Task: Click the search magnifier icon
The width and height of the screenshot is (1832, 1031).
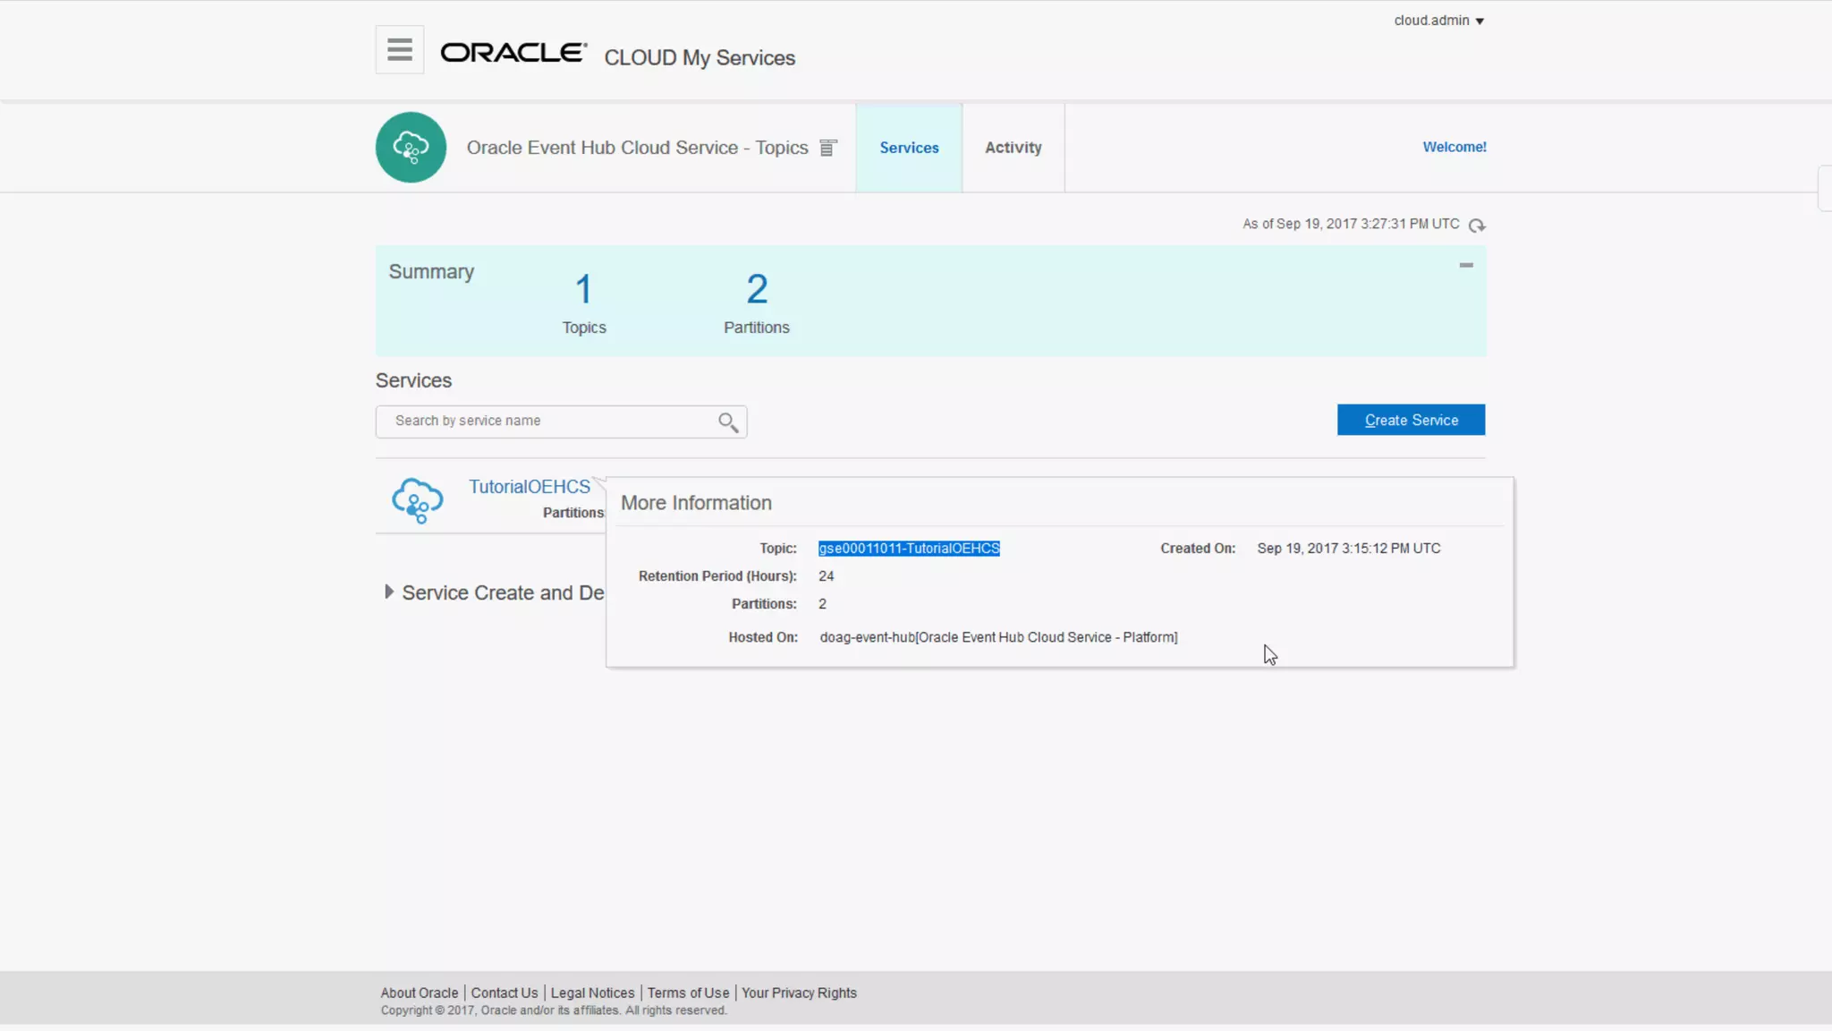Action: (x=728, y=422)
